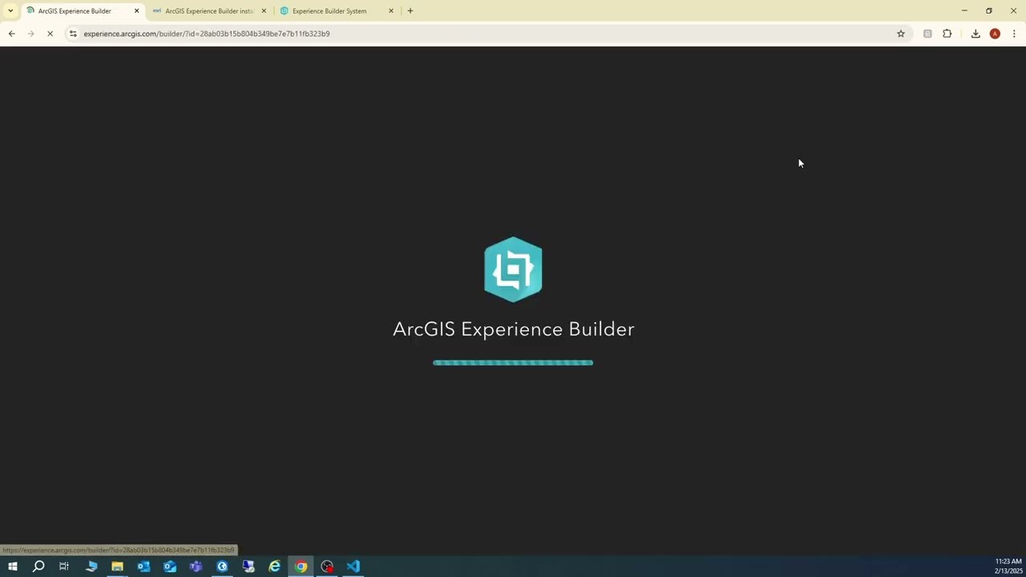Open the Extensions puzzle-piece menu
Image resolution: width=1026 pixels, height=577 pixels.
pos(947,34)
